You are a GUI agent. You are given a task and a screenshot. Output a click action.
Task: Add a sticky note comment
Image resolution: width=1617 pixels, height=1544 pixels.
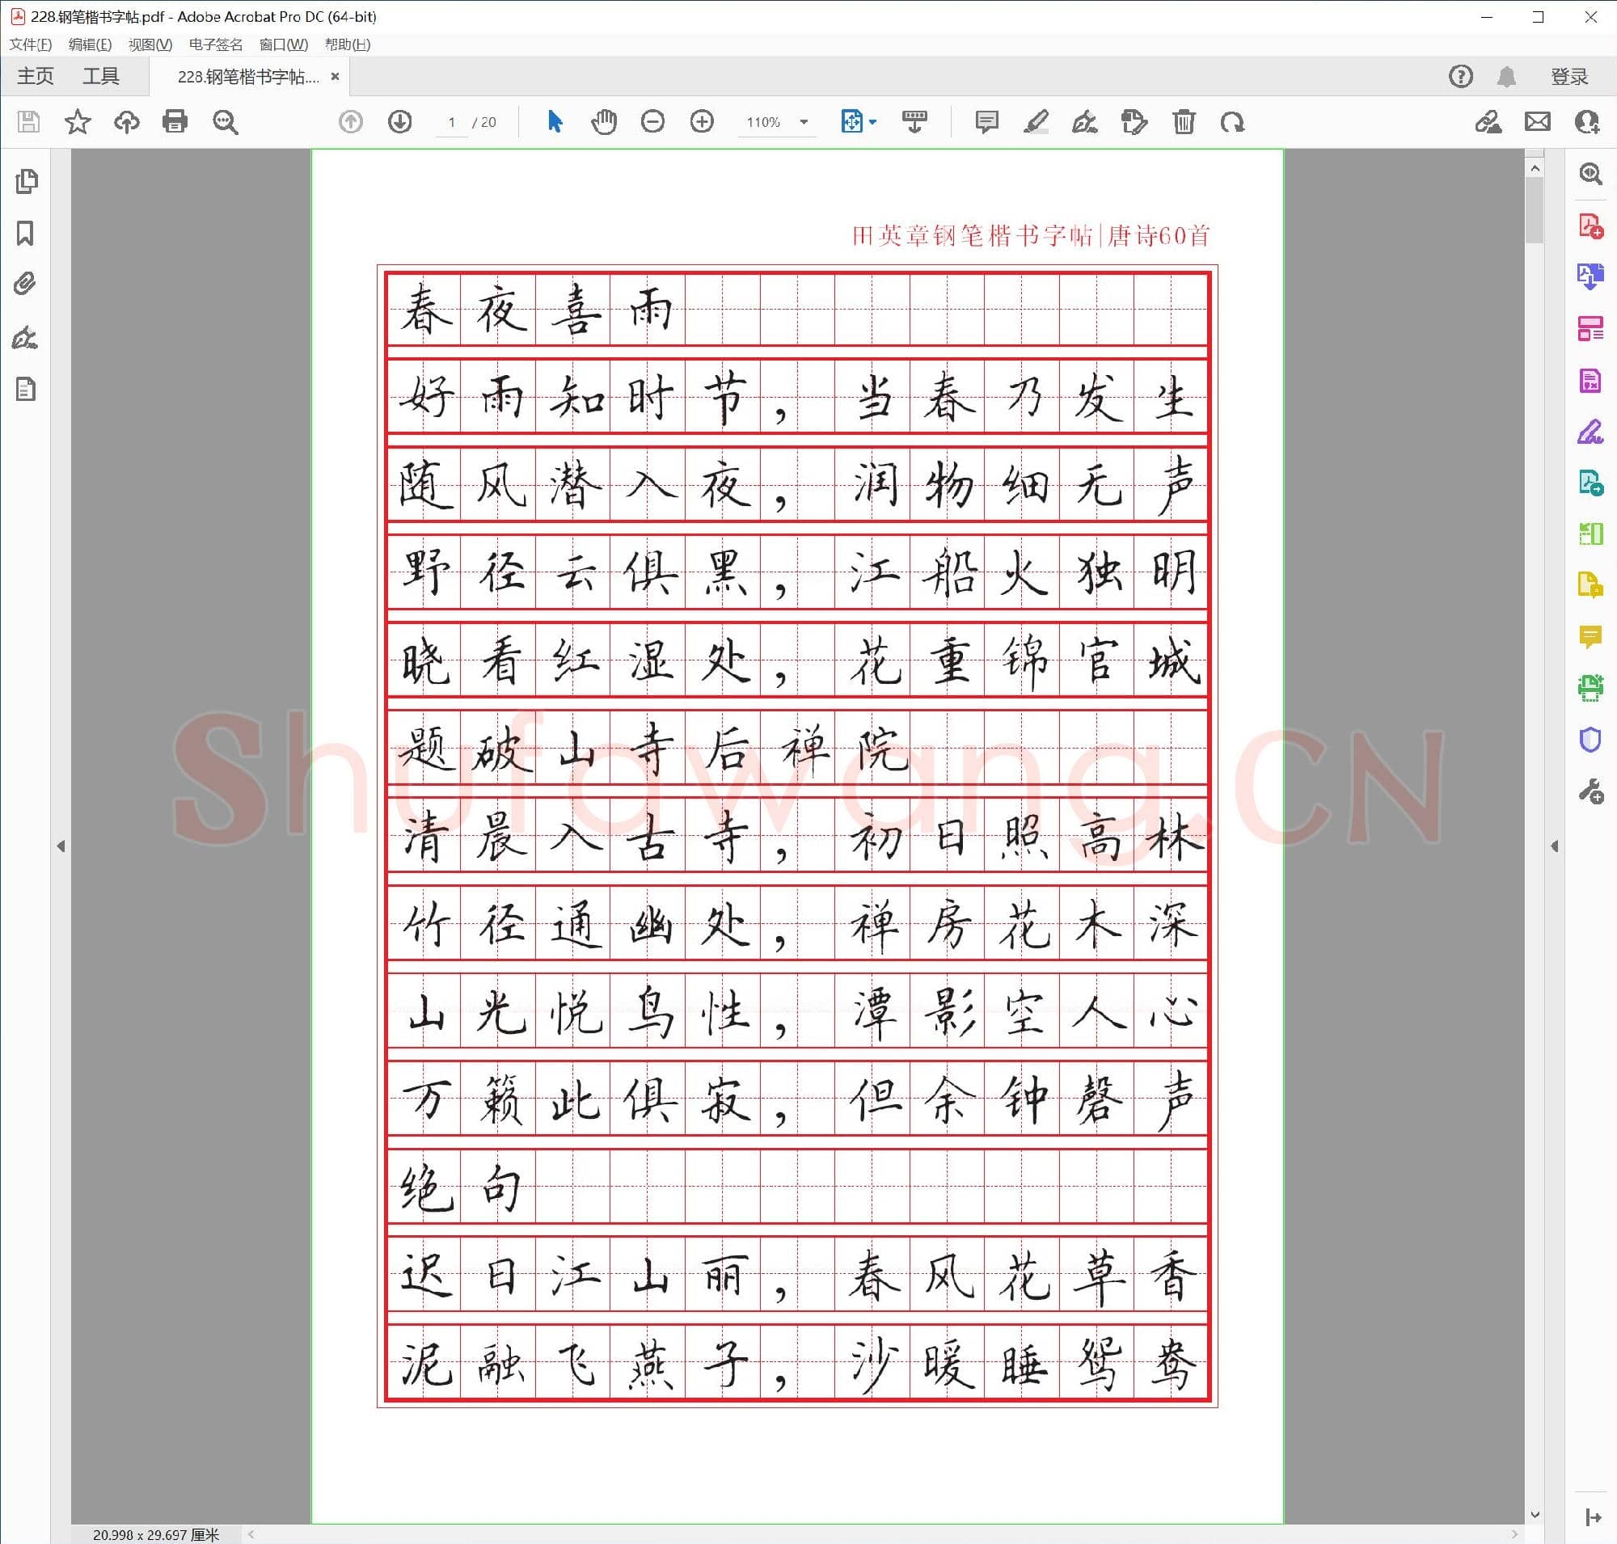point(986,122)
